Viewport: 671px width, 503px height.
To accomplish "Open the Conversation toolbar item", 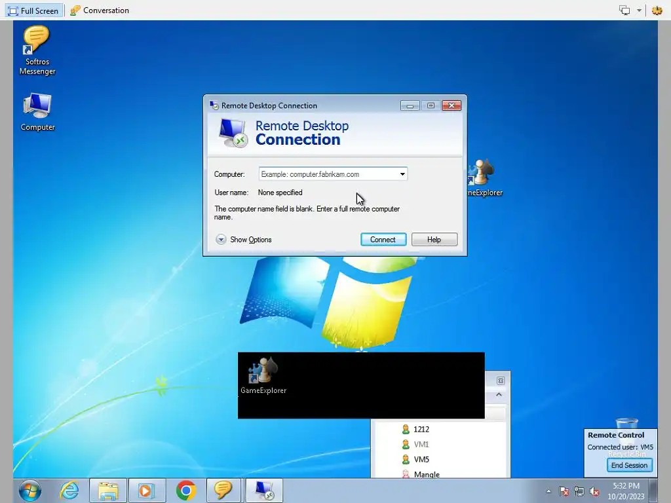I will 100,10.
